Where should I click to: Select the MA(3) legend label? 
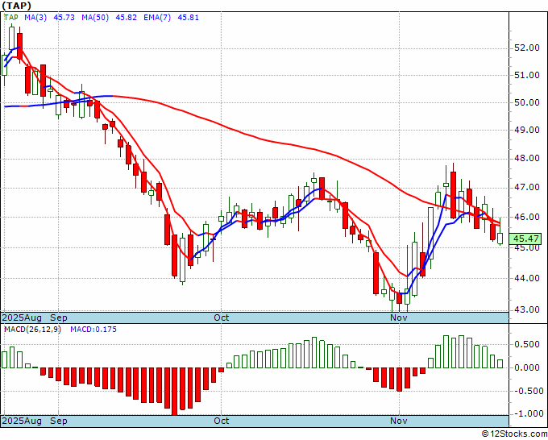point(35,18)
